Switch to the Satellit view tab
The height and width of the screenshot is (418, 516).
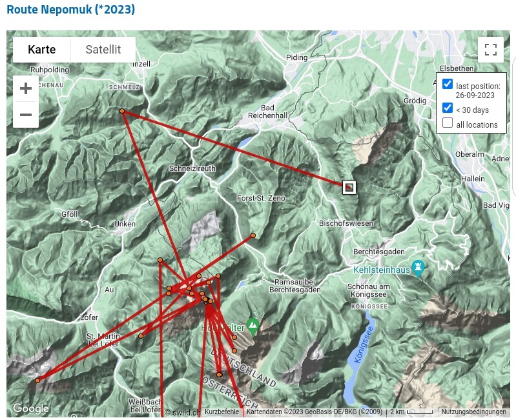tap(103, 50)
